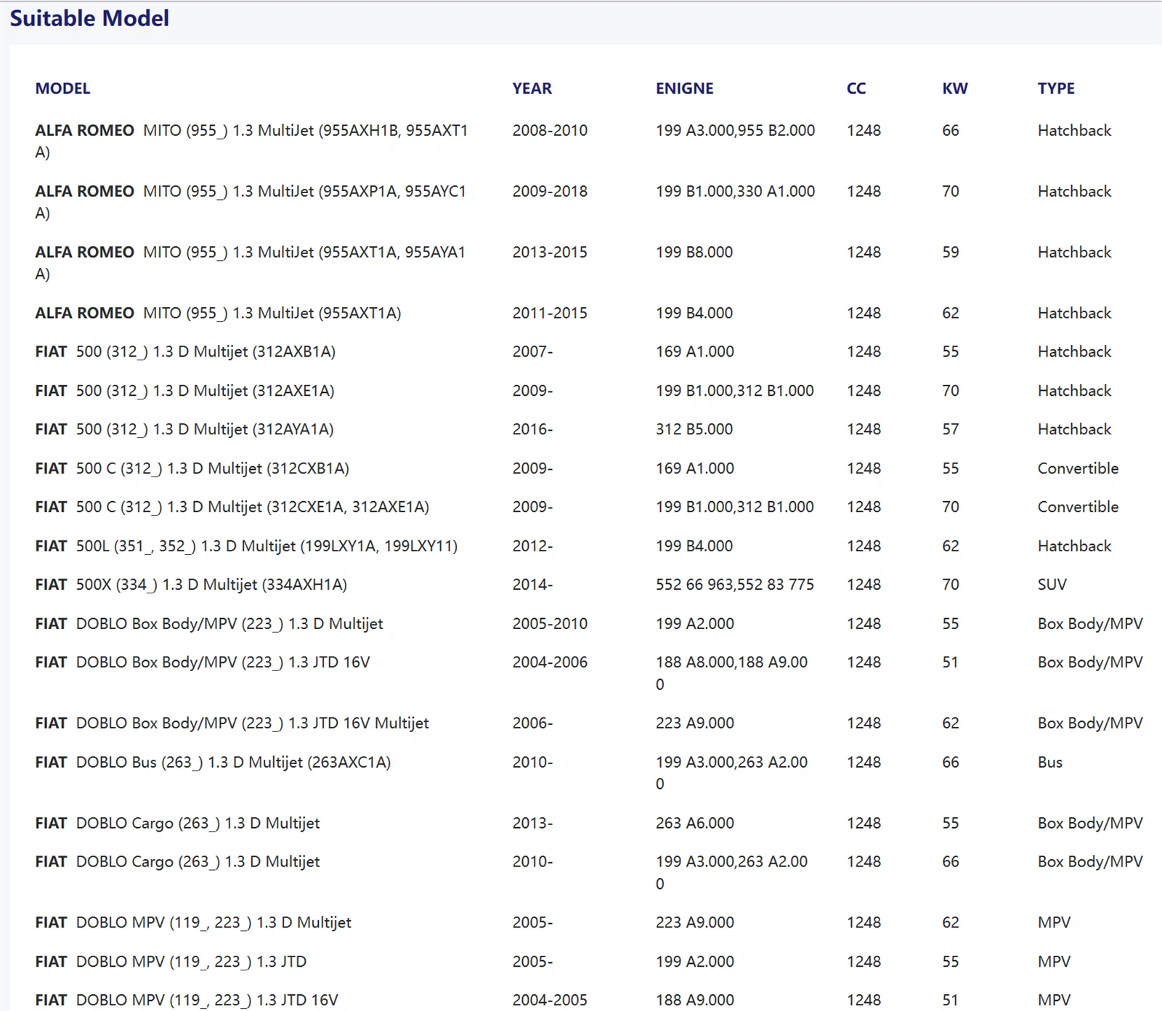Click year 2014-
This screenshot has width=1162, height=1011.
tap(532, 585)
